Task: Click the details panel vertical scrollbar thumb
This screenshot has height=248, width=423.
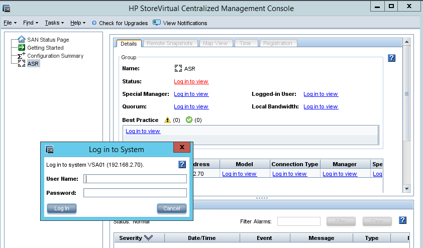Action: click(406, 94)
